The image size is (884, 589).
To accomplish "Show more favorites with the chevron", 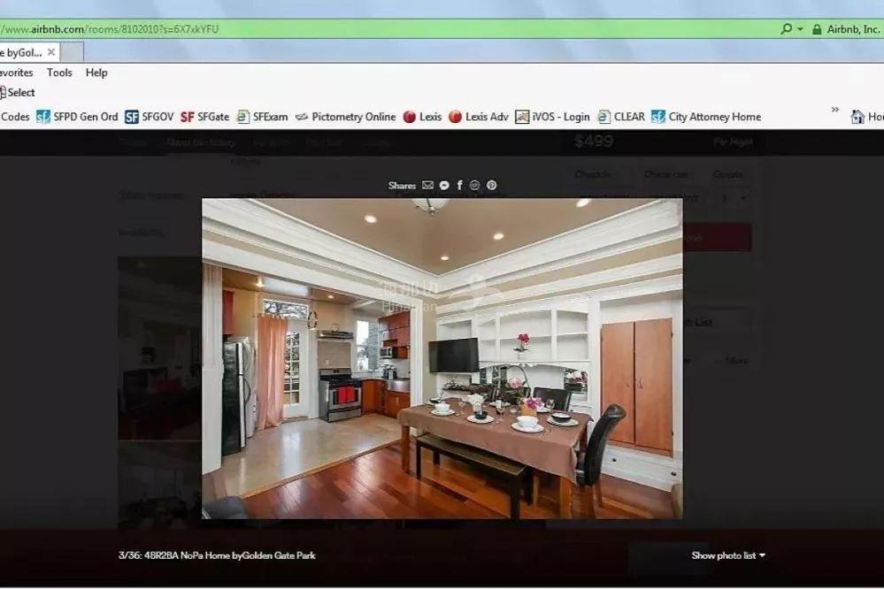I will [x=834, y=110].
